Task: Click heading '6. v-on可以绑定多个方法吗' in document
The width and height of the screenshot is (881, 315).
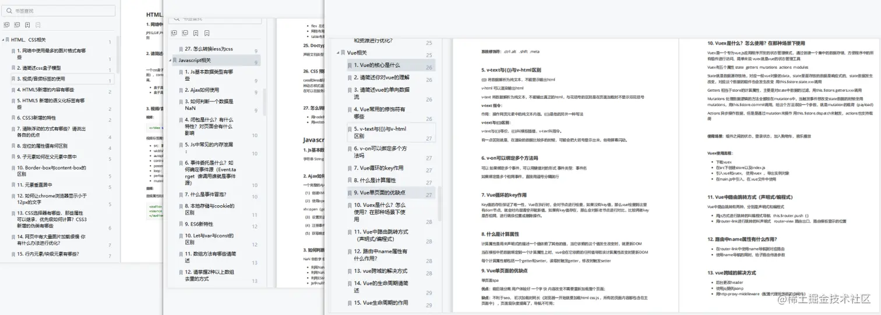Action: [x=510, y=157]
